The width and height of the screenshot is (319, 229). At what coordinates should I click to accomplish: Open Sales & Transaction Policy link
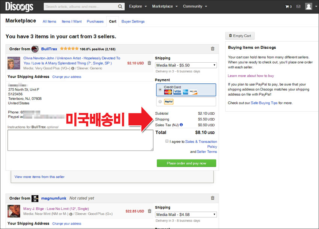tap(201, 144)
